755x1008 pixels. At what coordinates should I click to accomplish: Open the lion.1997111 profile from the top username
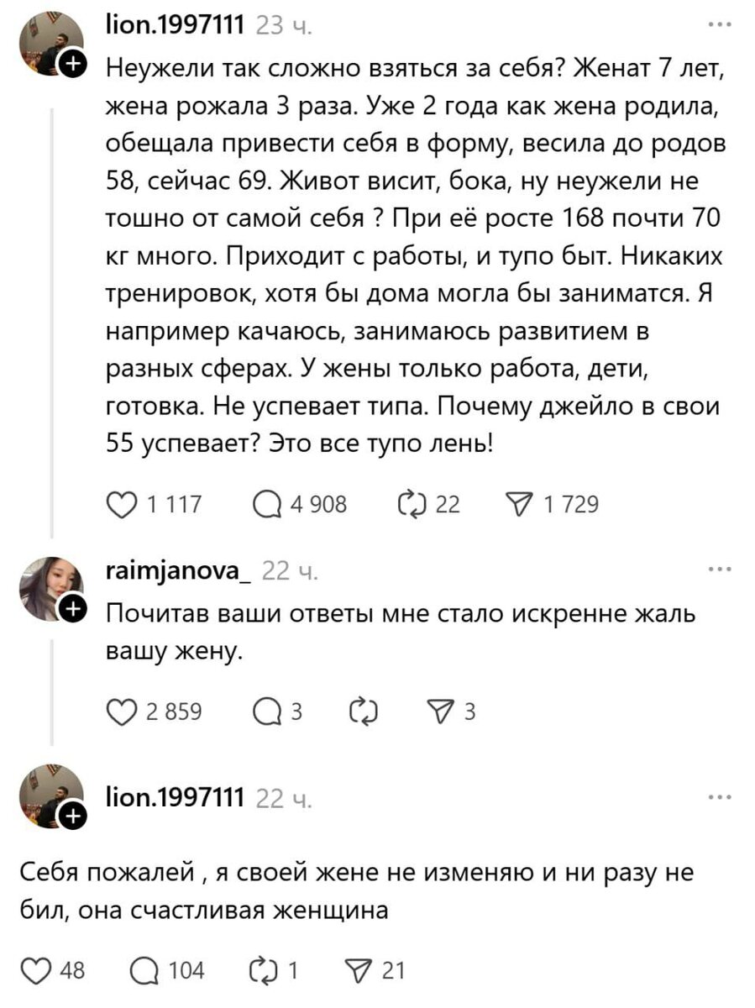[x=175, y=27]
